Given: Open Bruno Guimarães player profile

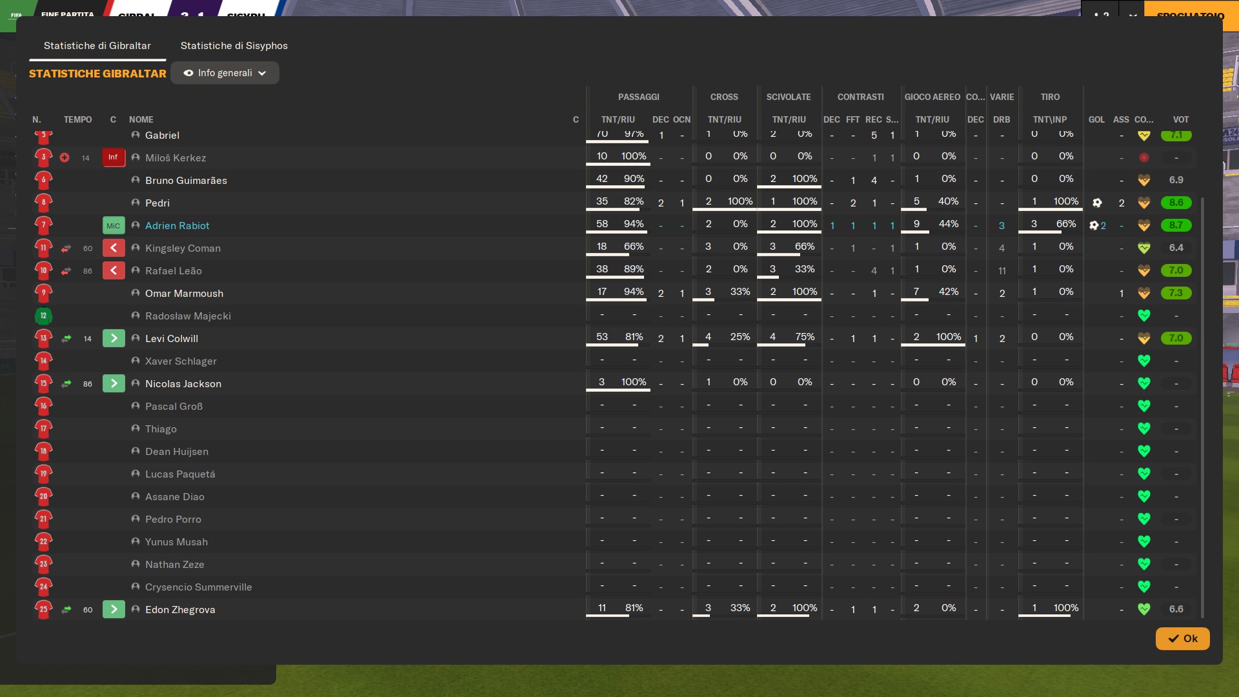Looking at the screenshot, I should coord(186,181).
